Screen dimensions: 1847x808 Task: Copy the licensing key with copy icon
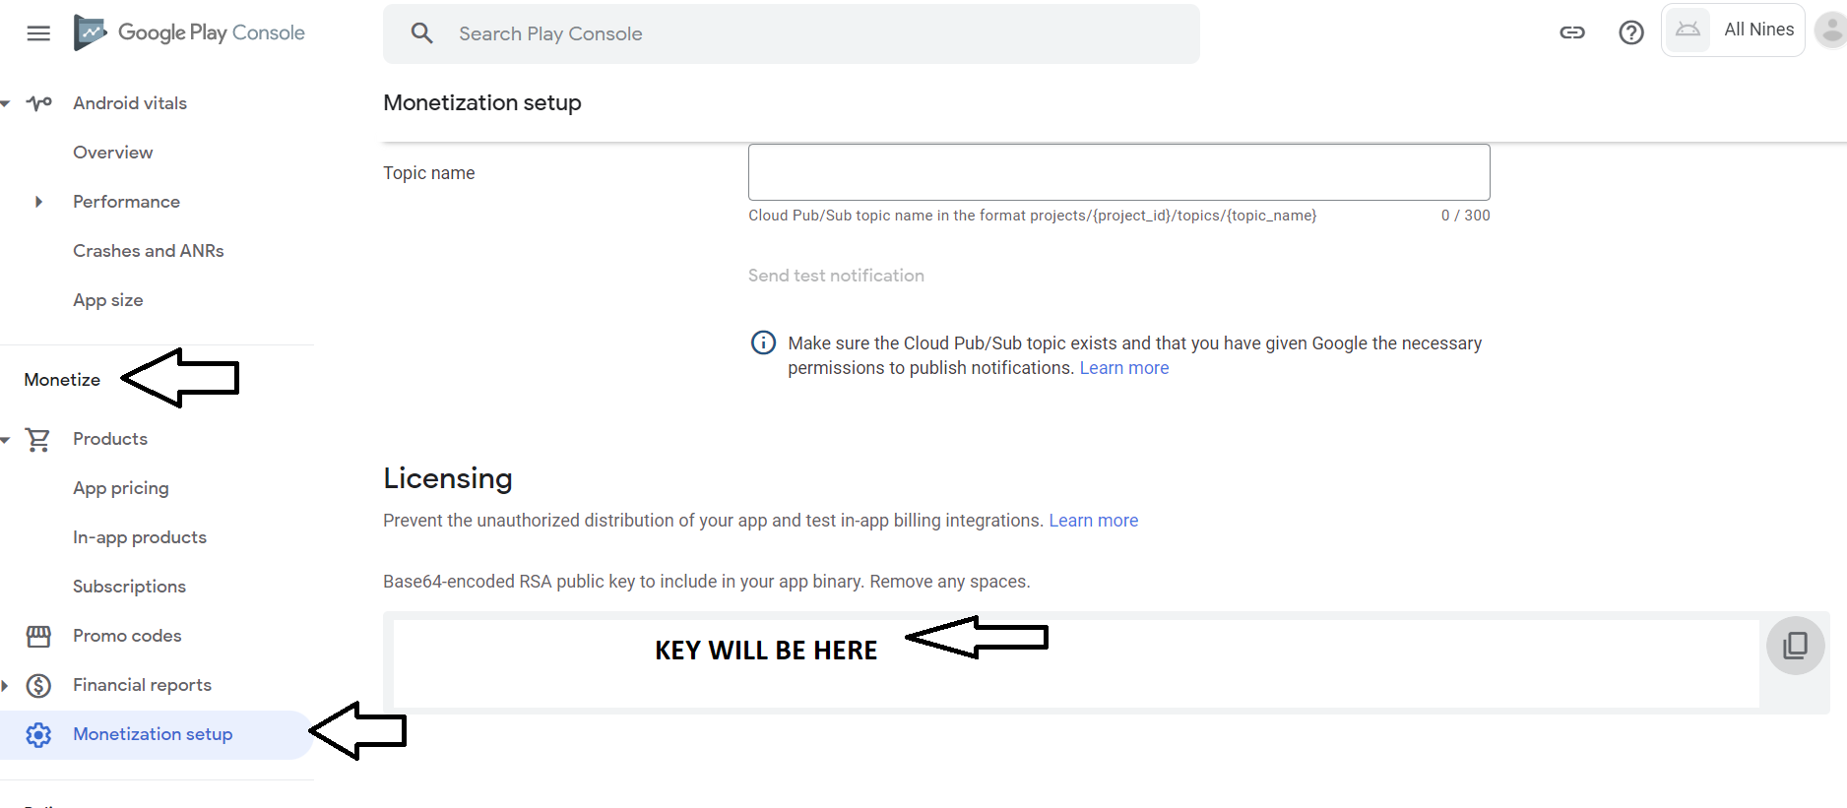pyautogui.click(x=1795, y=646)
